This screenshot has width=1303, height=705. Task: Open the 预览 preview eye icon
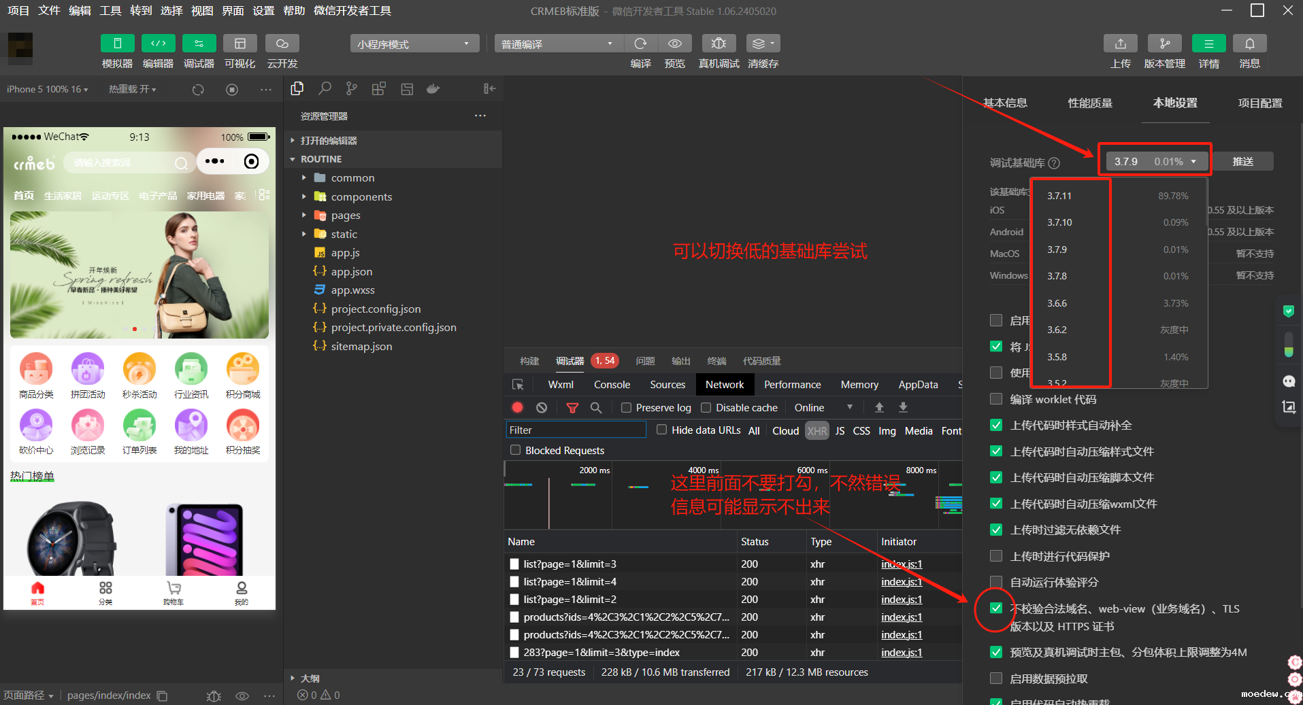click(674, 44)
